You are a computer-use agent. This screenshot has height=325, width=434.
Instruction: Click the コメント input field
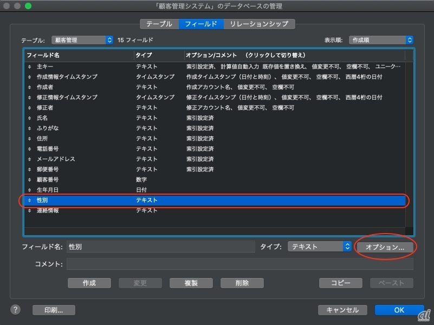pyautogui.click(x=239, y=264)
